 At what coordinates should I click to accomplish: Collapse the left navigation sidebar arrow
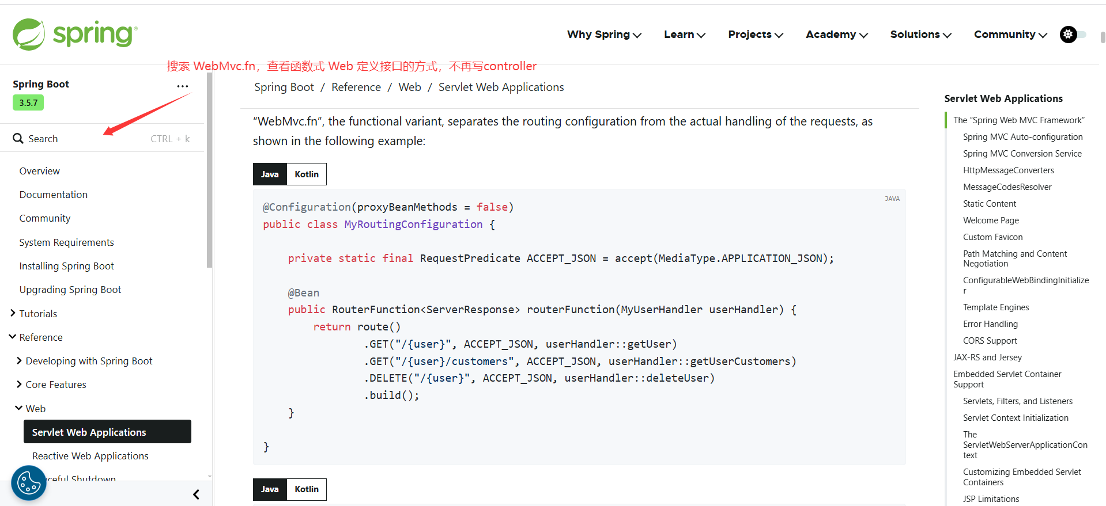click(196, 494)
